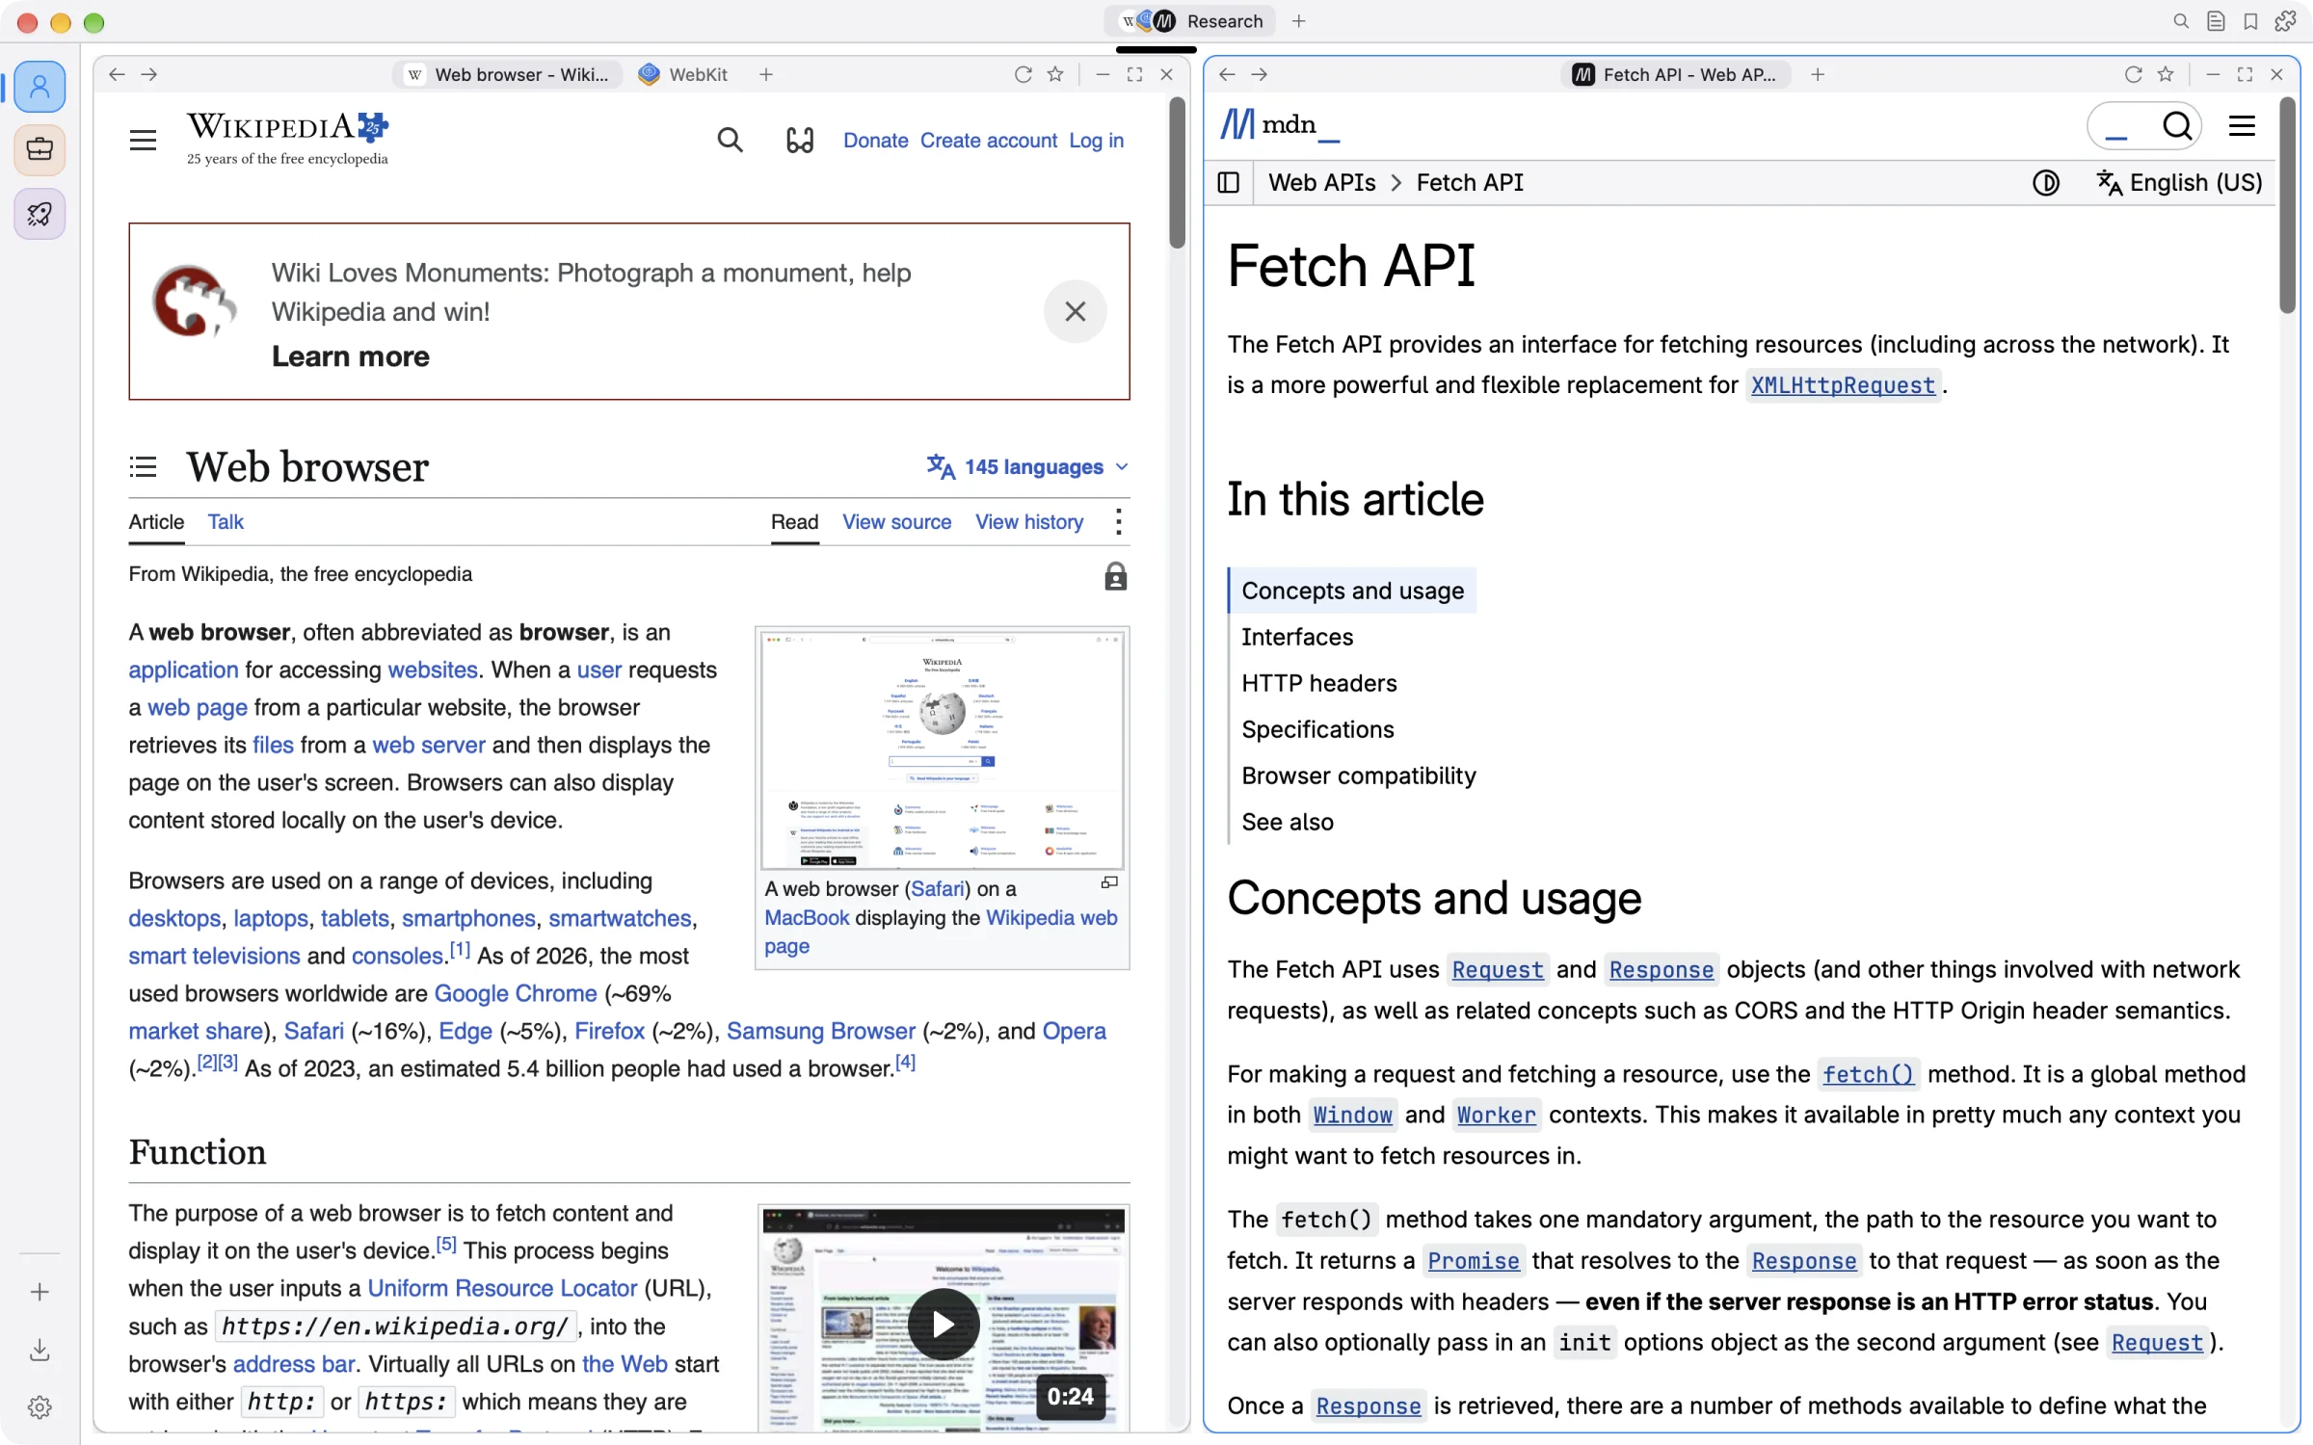The height and width of the screenshot is (1445, 2313).
Task: Open extensions puzzle icon in title bar
Action: [x=2285, y=21]
